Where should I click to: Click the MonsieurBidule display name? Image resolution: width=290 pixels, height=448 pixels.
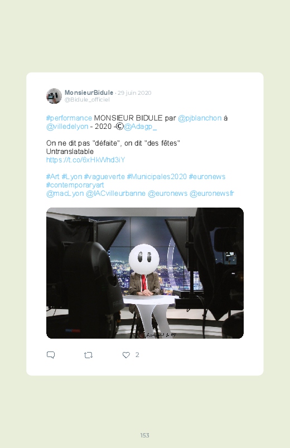click(89, 93)
